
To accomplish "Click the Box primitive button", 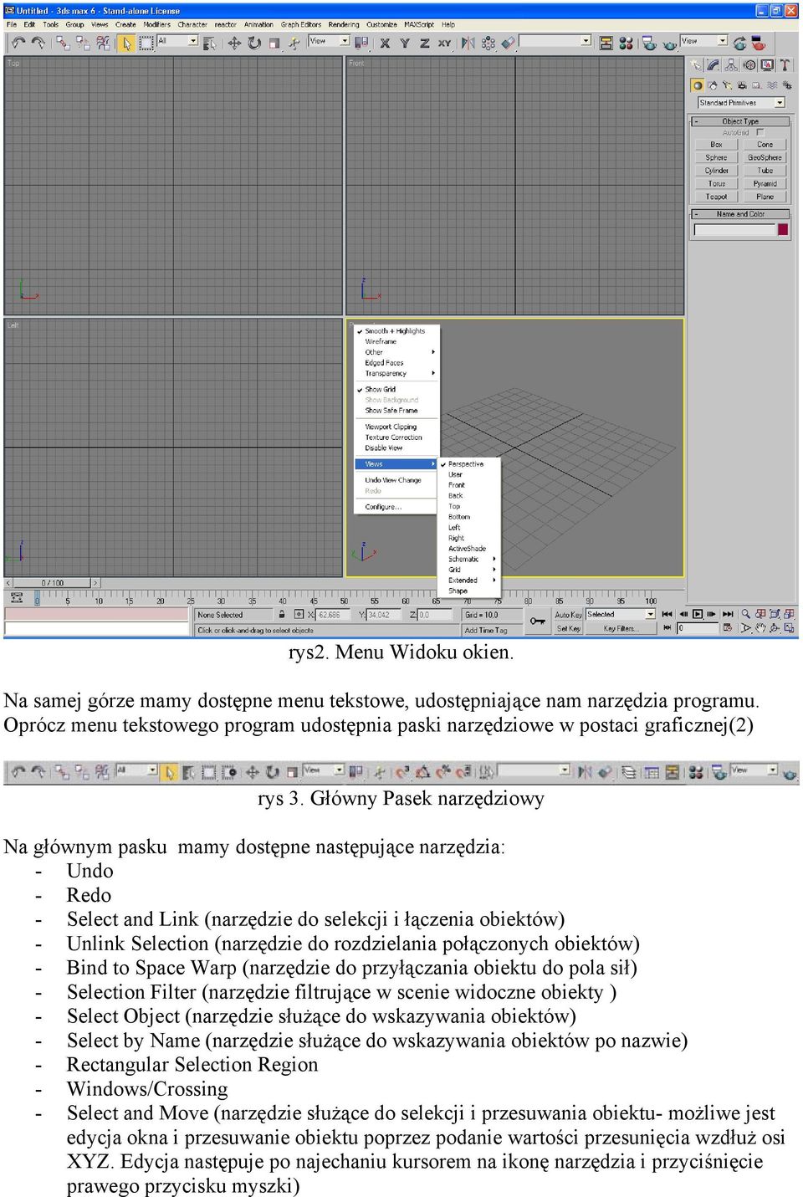I will pos(716,145).
